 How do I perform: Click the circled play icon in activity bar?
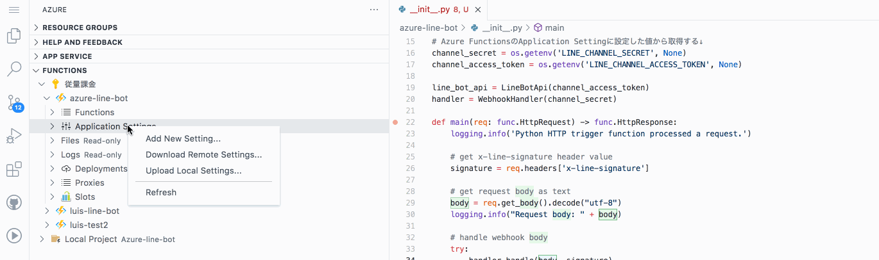point(14,236)
